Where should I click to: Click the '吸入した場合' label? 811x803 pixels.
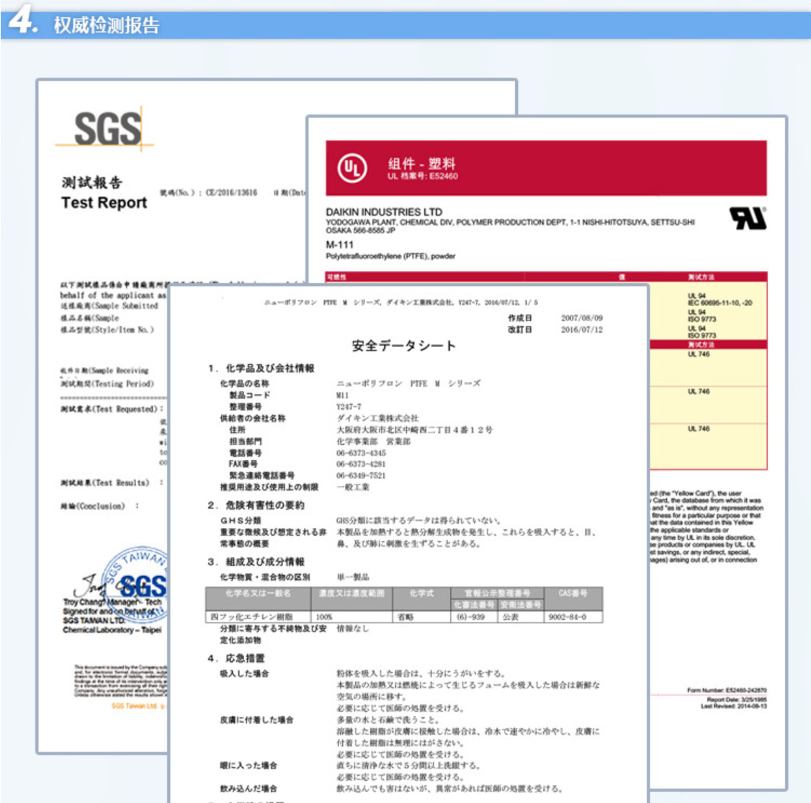[244, 674]
